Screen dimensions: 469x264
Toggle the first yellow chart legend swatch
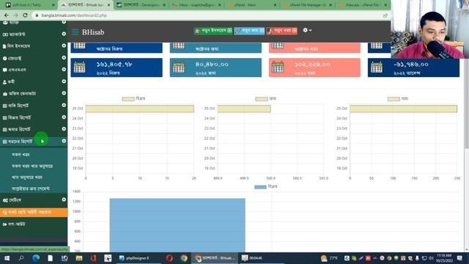[x=128, y=99]
